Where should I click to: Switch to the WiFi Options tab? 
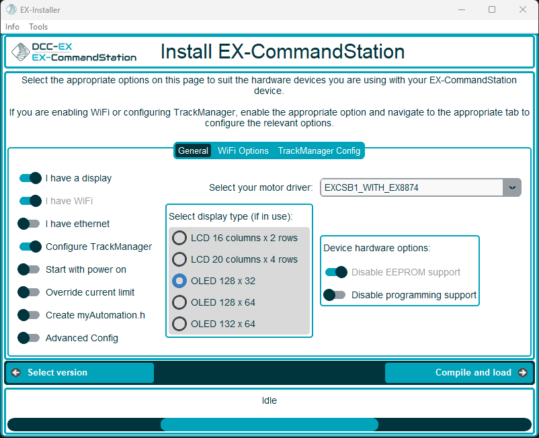243,150
